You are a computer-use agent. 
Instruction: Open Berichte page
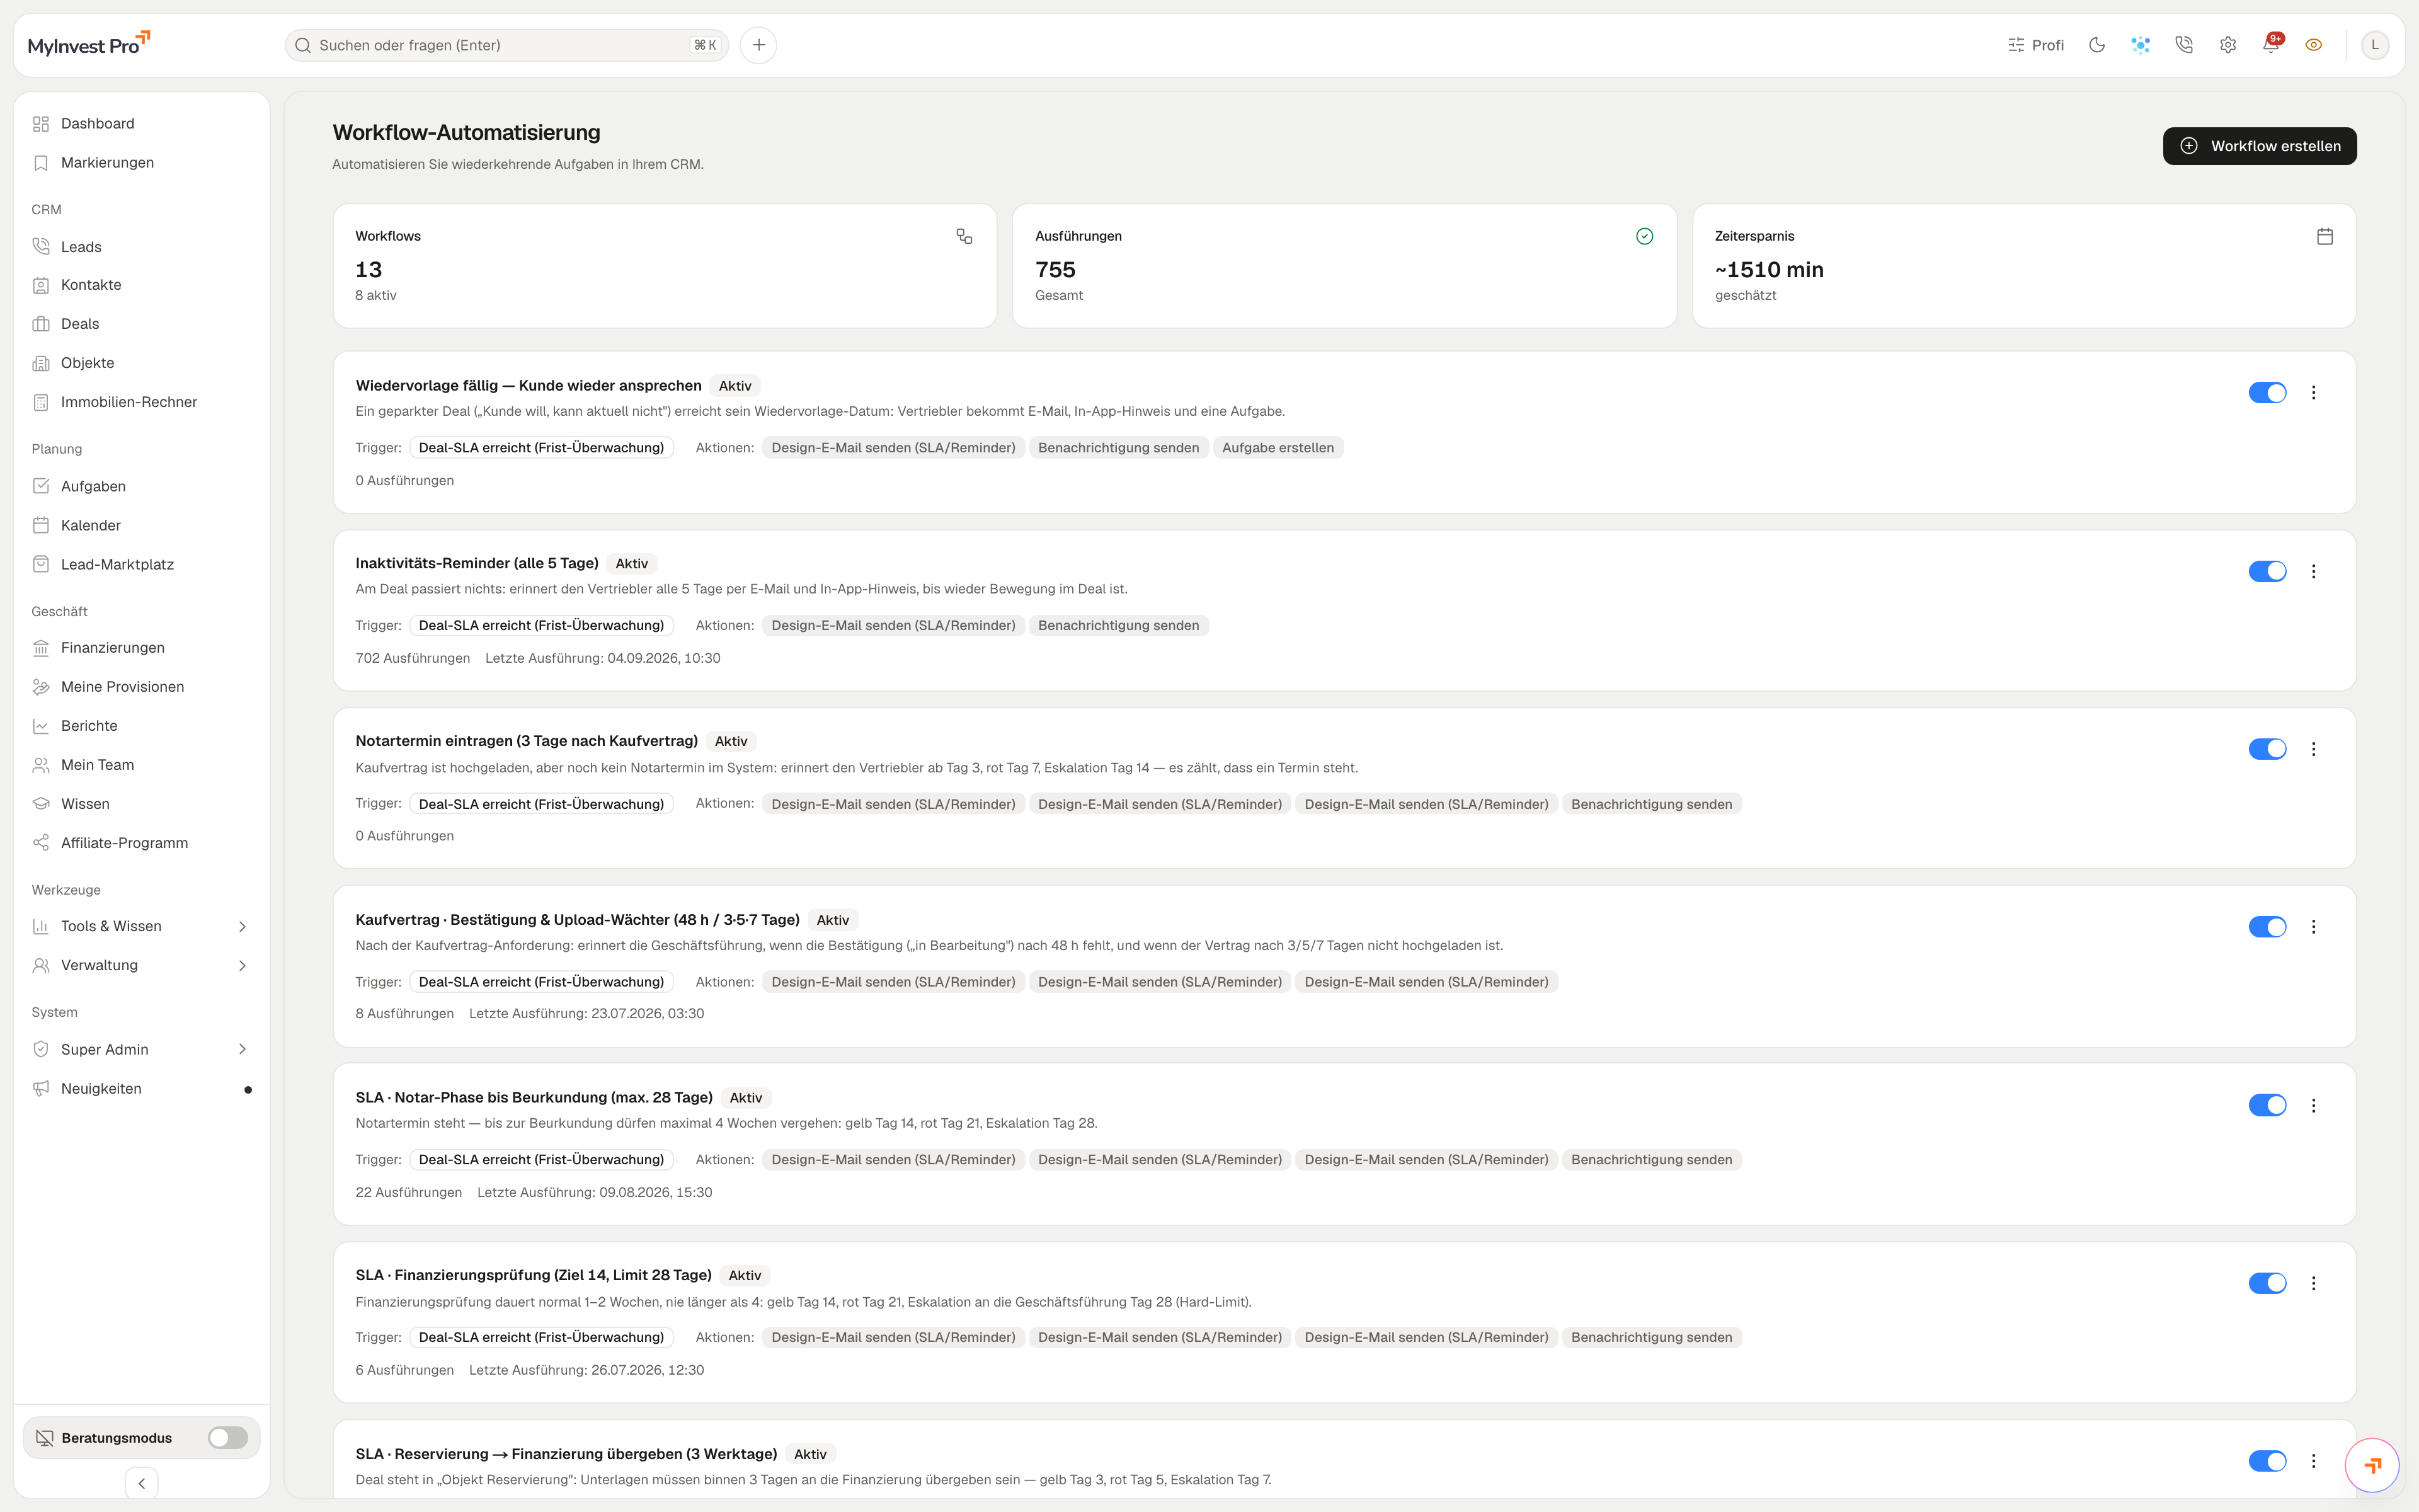pos(142,725)
